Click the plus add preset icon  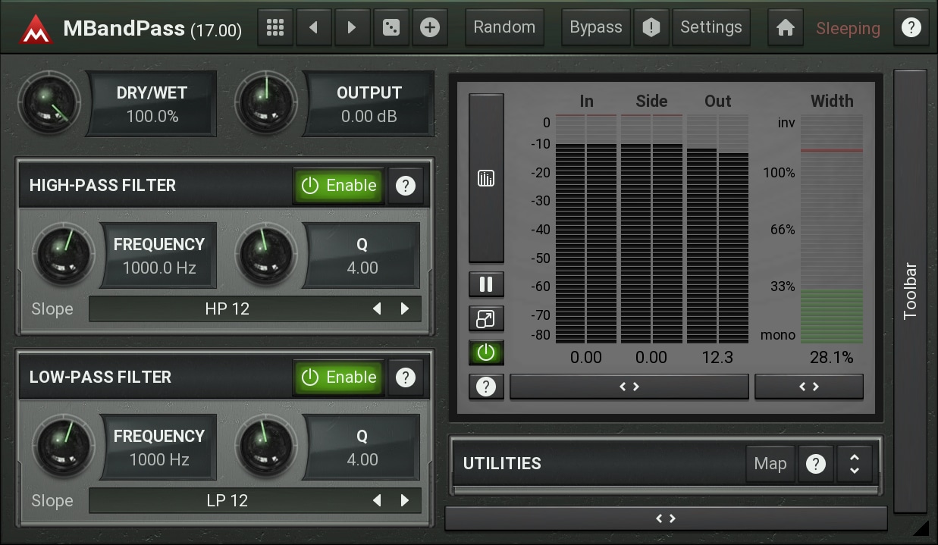tap(430, 28)
